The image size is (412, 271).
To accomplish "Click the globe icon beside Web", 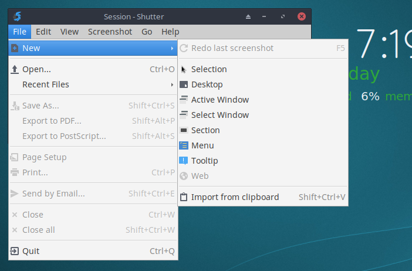I will click(184, 175).
